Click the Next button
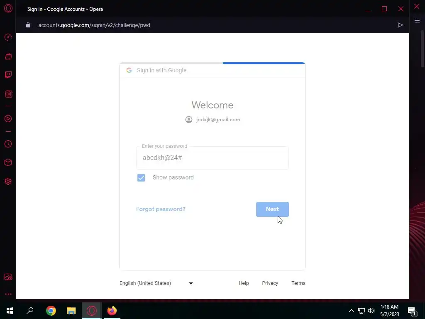425x319 pixels. click(x=272, y=209)
